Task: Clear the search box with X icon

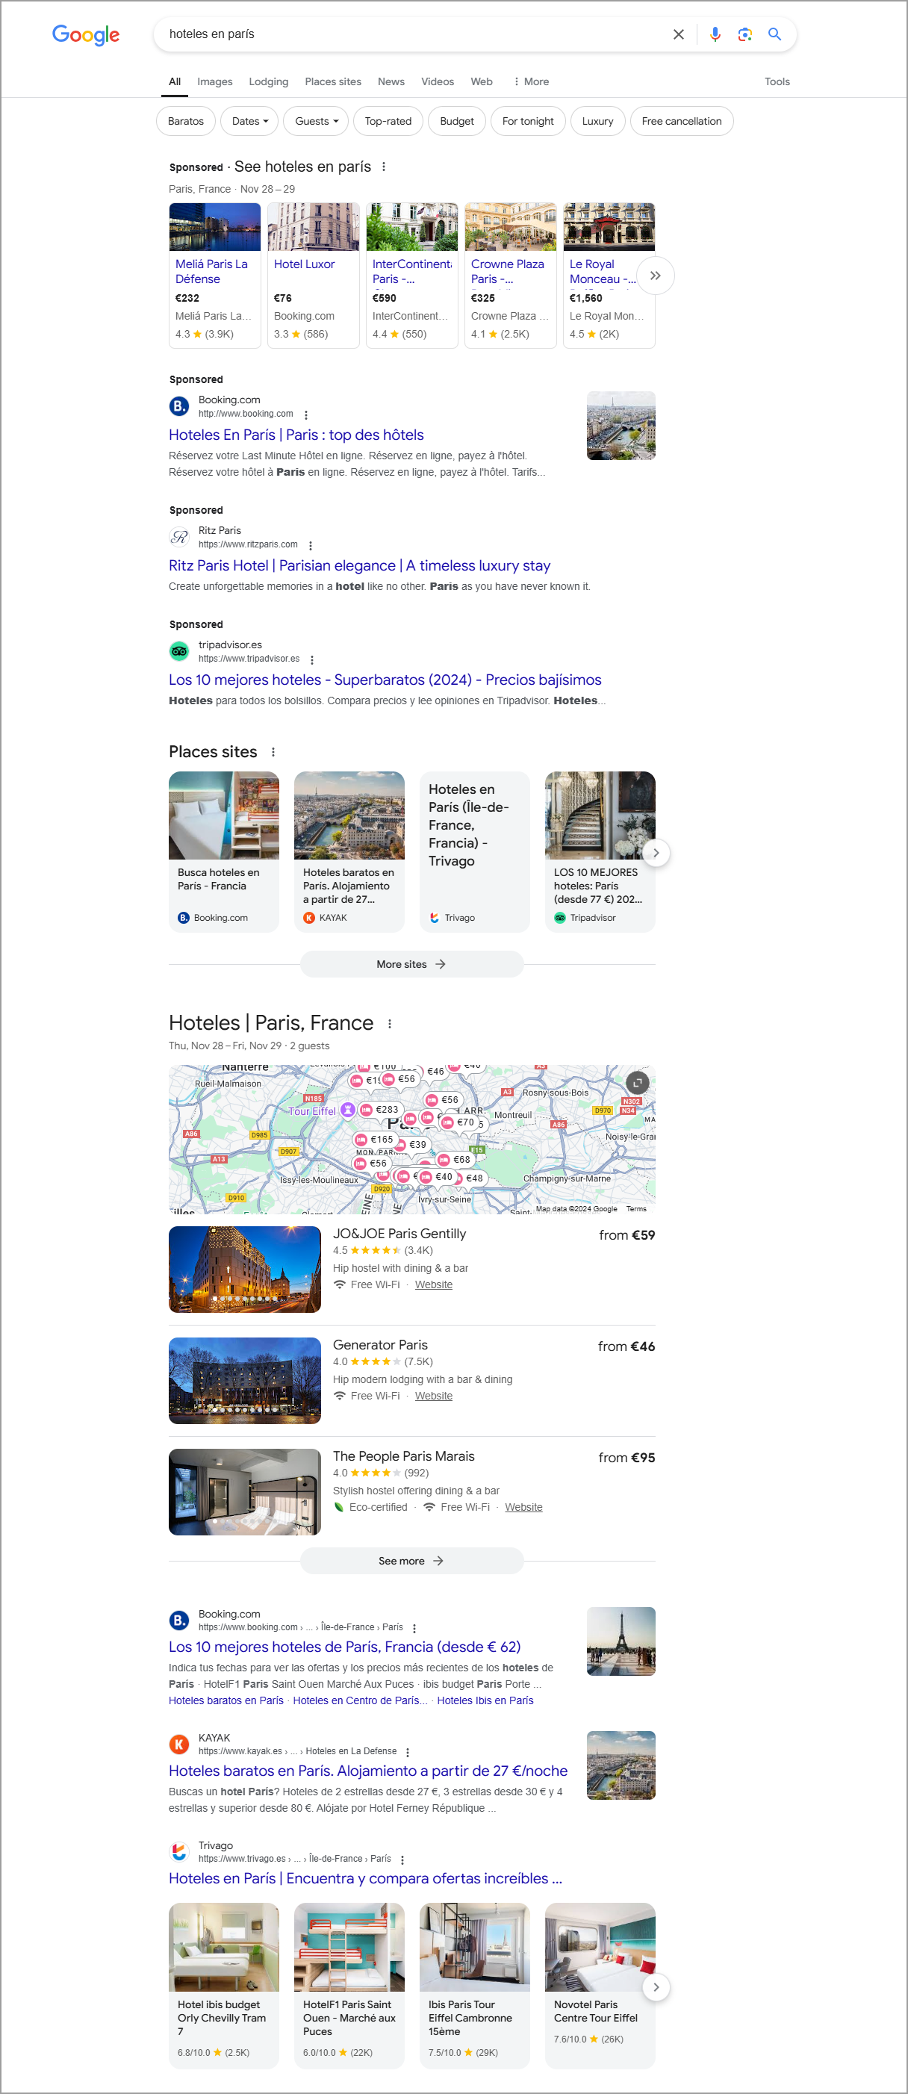Action: (678, 34)
